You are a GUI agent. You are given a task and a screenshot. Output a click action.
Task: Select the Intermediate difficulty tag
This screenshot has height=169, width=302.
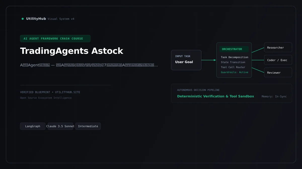[88, 126]
